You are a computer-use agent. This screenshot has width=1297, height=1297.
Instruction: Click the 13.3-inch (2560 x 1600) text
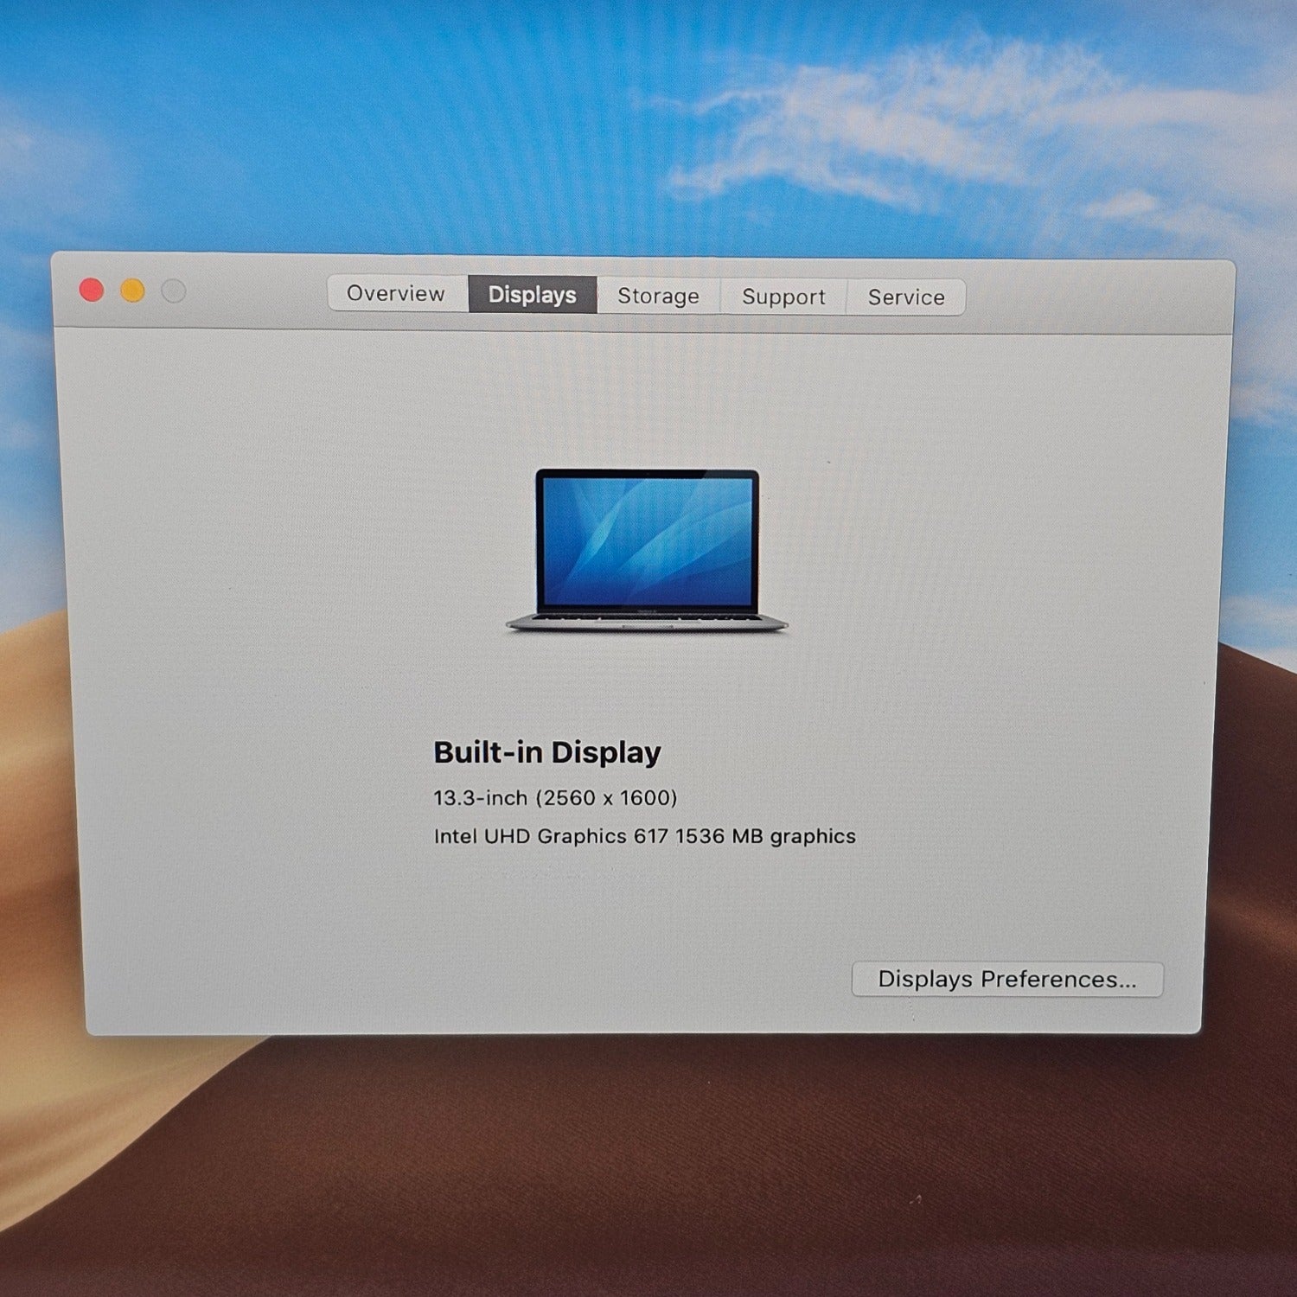point(555,797)
